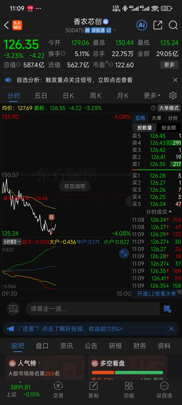Screen dimensions: 182x405
Task: Tap the 更多 button in quote header
Action: 169,65
